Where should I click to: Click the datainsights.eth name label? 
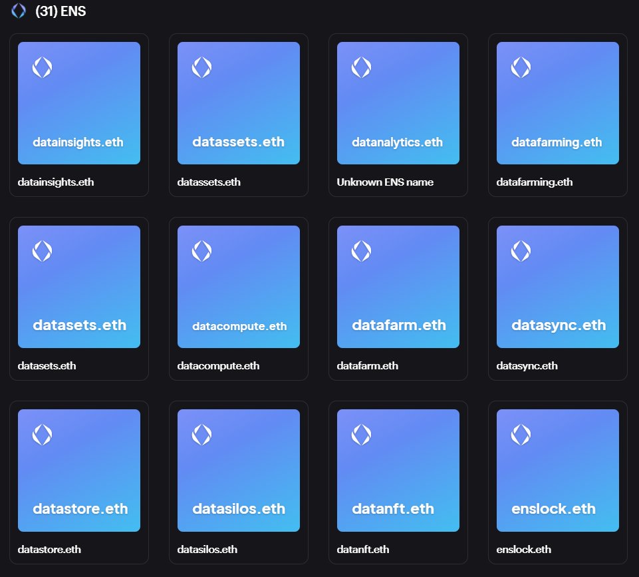pos(56,182)
